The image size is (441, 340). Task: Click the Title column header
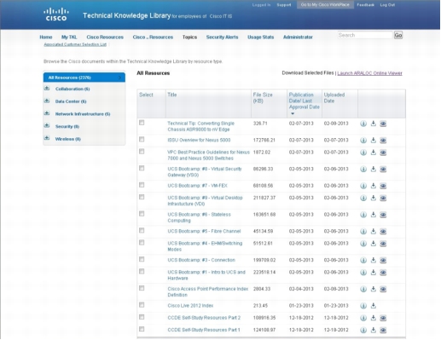pos(172,95)
